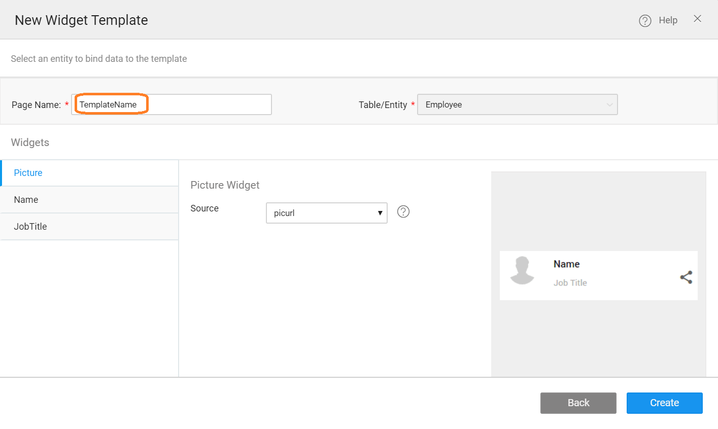Switch to the Name widget tab
The height and width of the screenshot is (429, 718).
pyautogui.click(x=26, y=199)
